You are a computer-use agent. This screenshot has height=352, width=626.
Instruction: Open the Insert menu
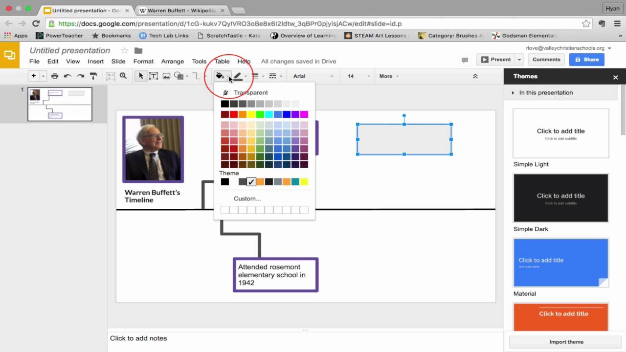coord(95,61)
